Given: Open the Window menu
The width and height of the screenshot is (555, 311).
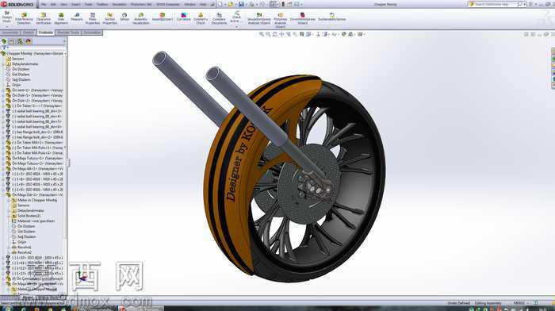Looking at the screenshot, I should pyautogui.click(x=190, y=4).
